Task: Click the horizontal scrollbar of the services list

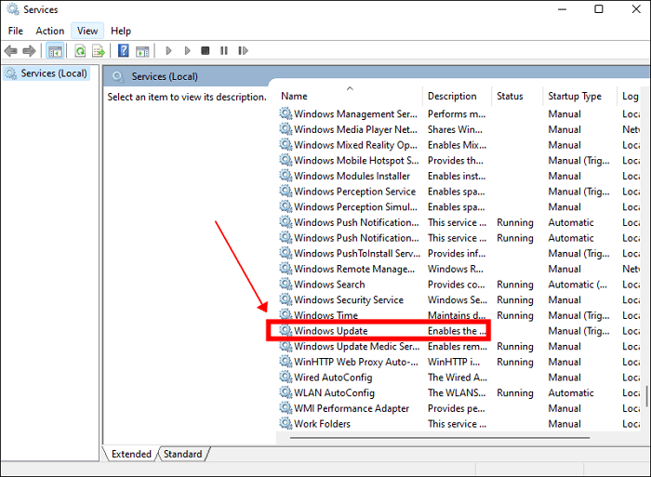Action: pyautogui.click(x=439, y=438)
